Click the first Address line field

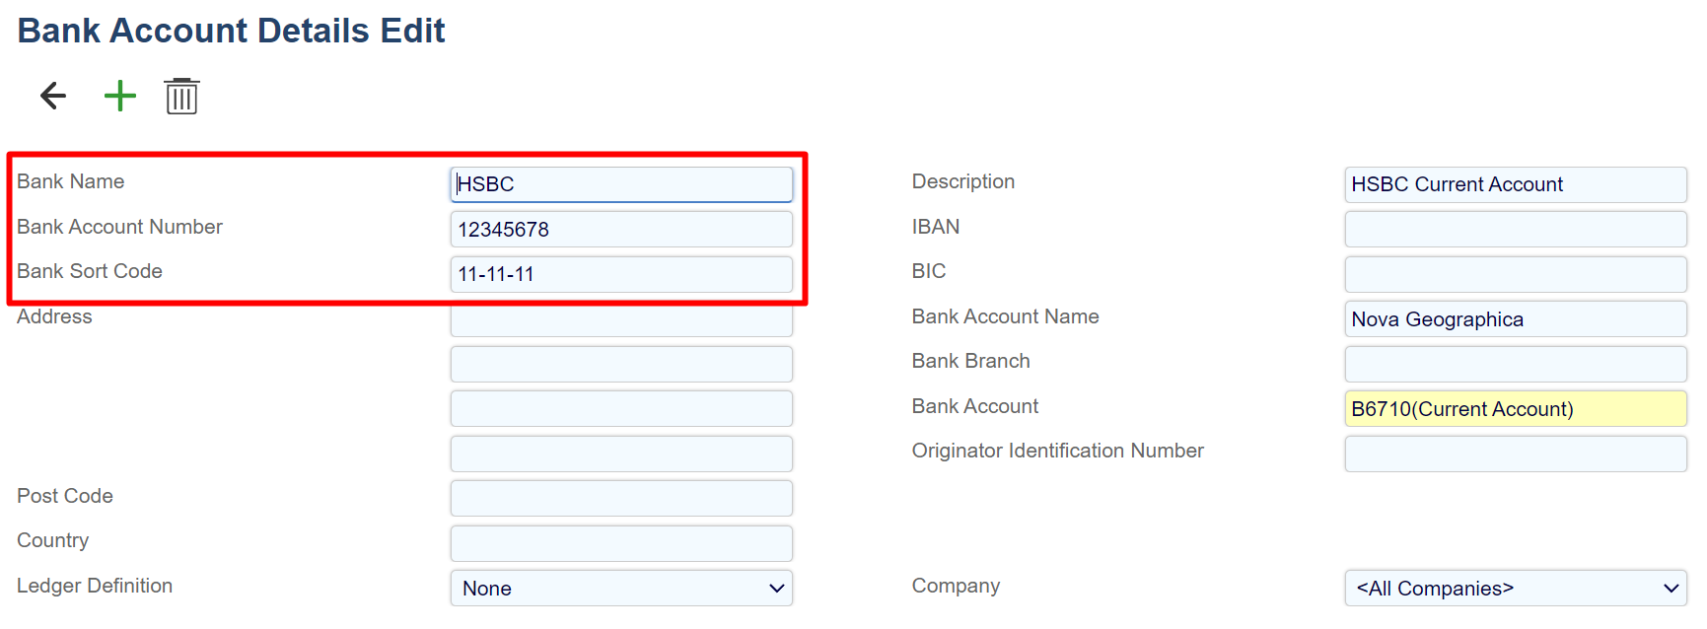(621, 321)
